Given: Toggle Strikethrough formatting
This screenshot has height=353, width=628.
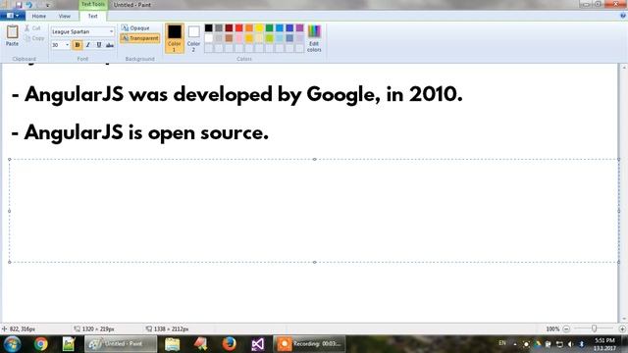Looking at the screenshot, I should coord(110,45).
